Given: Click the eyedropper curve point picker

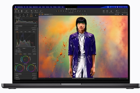Looking at the screenshot, I should (34, 48).
